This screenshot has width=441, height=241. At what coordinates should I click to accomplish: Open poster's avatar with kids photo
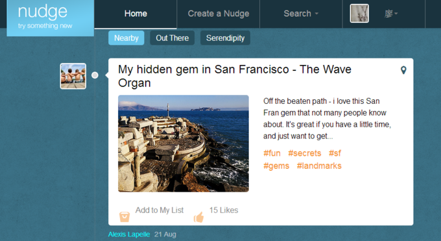[73, 76]
